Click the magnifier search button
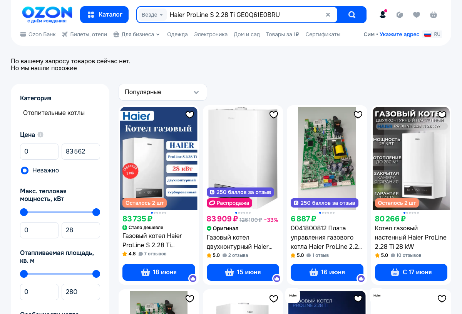Viewport: 462px width, 314px height. pos(352,15)
